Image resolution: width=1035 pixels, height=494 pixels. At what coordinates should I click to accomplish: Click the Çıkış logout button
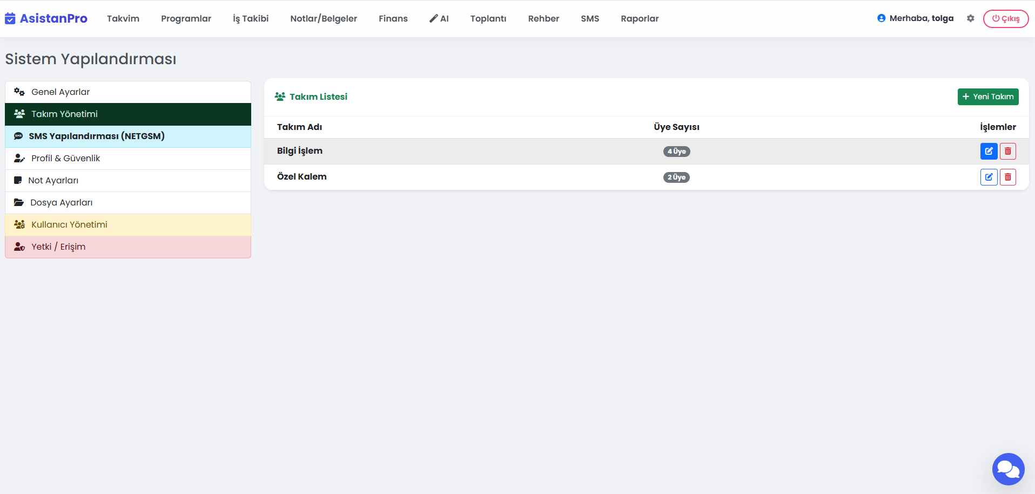click(x=1005, y=19)
